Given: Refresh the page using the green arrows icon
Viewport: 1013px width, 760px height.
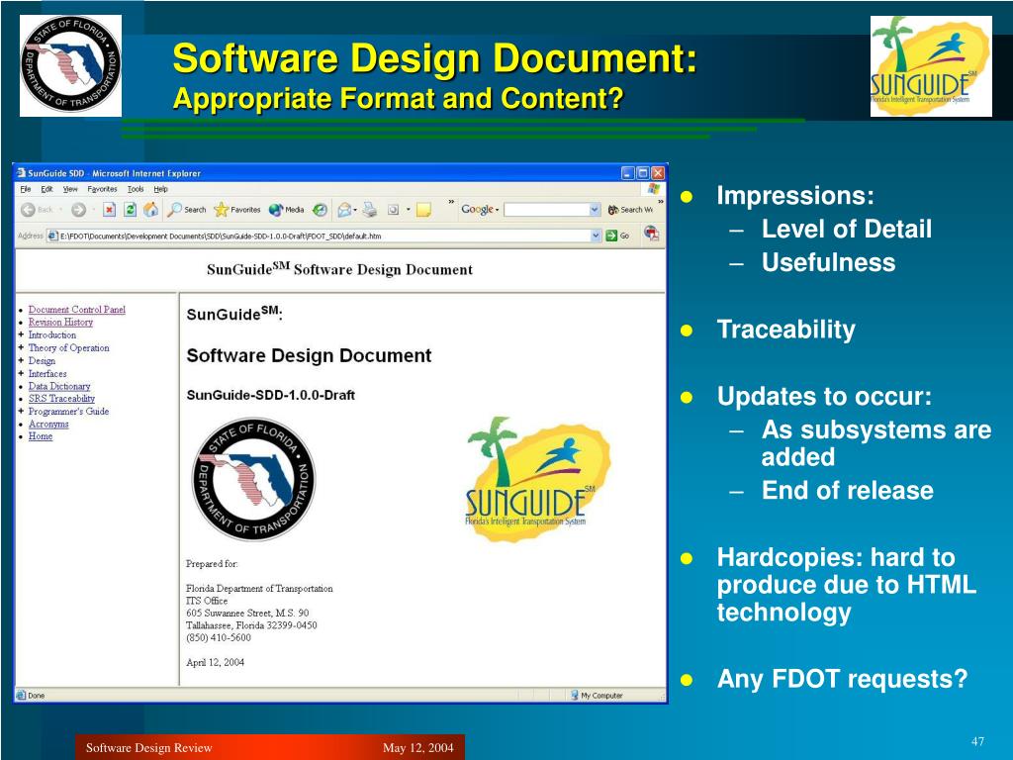Looking at the screenshot, I should point(130,210).
